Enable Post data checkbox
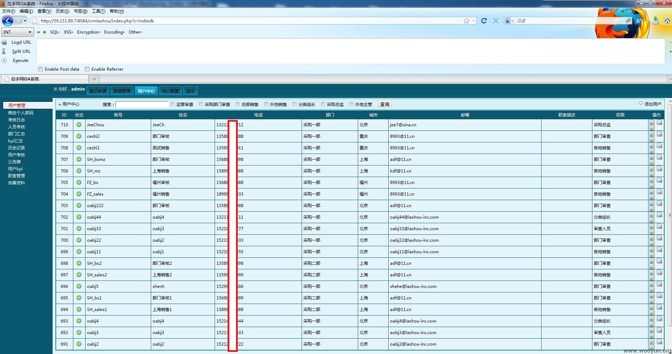Viewport: 672px width, 354px height. [x=41, y=69]
